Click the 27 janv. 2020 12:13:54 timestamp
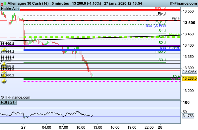Image resolution: width=198 pixels, height=130 pixels. tap(123, 3)
